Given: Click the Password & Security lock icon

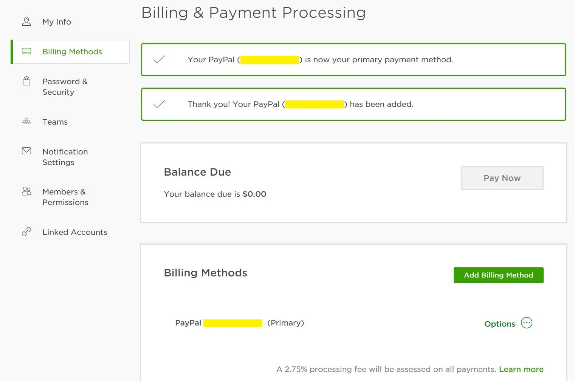Looking at the screenshot, I should (x=26, y=81).
